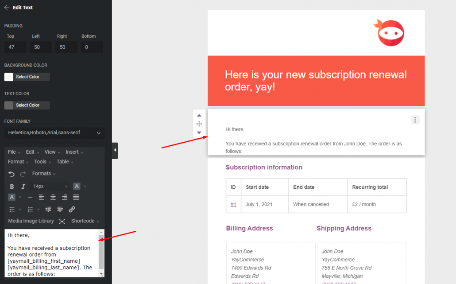Click the undo arrow in the editor
This screenshot has height=284, width=456.
click(x=12, y=174)
